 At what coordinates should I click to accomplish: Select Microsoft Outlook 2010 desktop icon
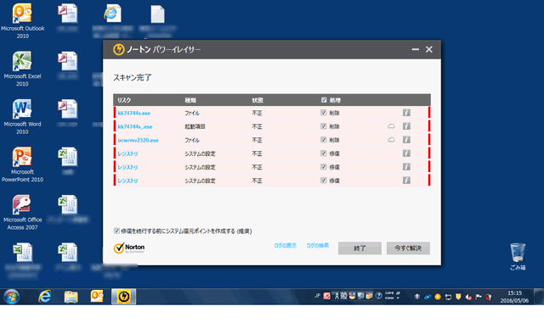[23, 21]
